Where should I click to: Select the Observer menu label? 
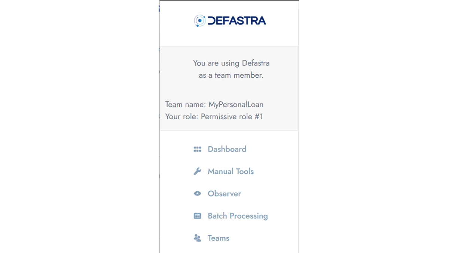(x=224, y=194)
